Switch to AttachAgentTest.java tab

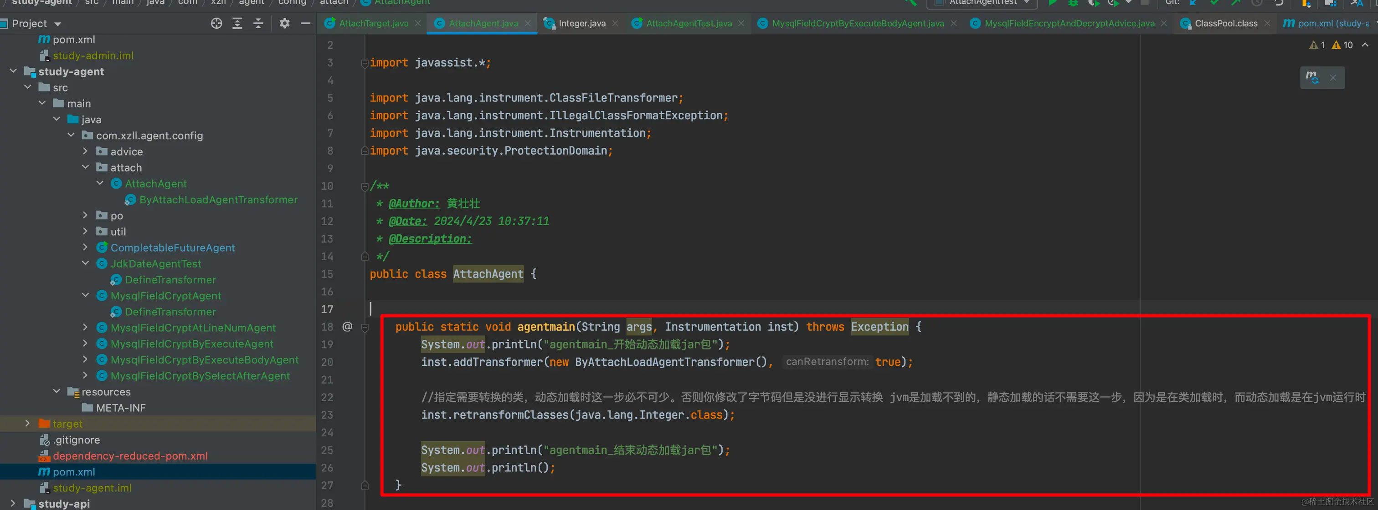(x=689, y=24)
